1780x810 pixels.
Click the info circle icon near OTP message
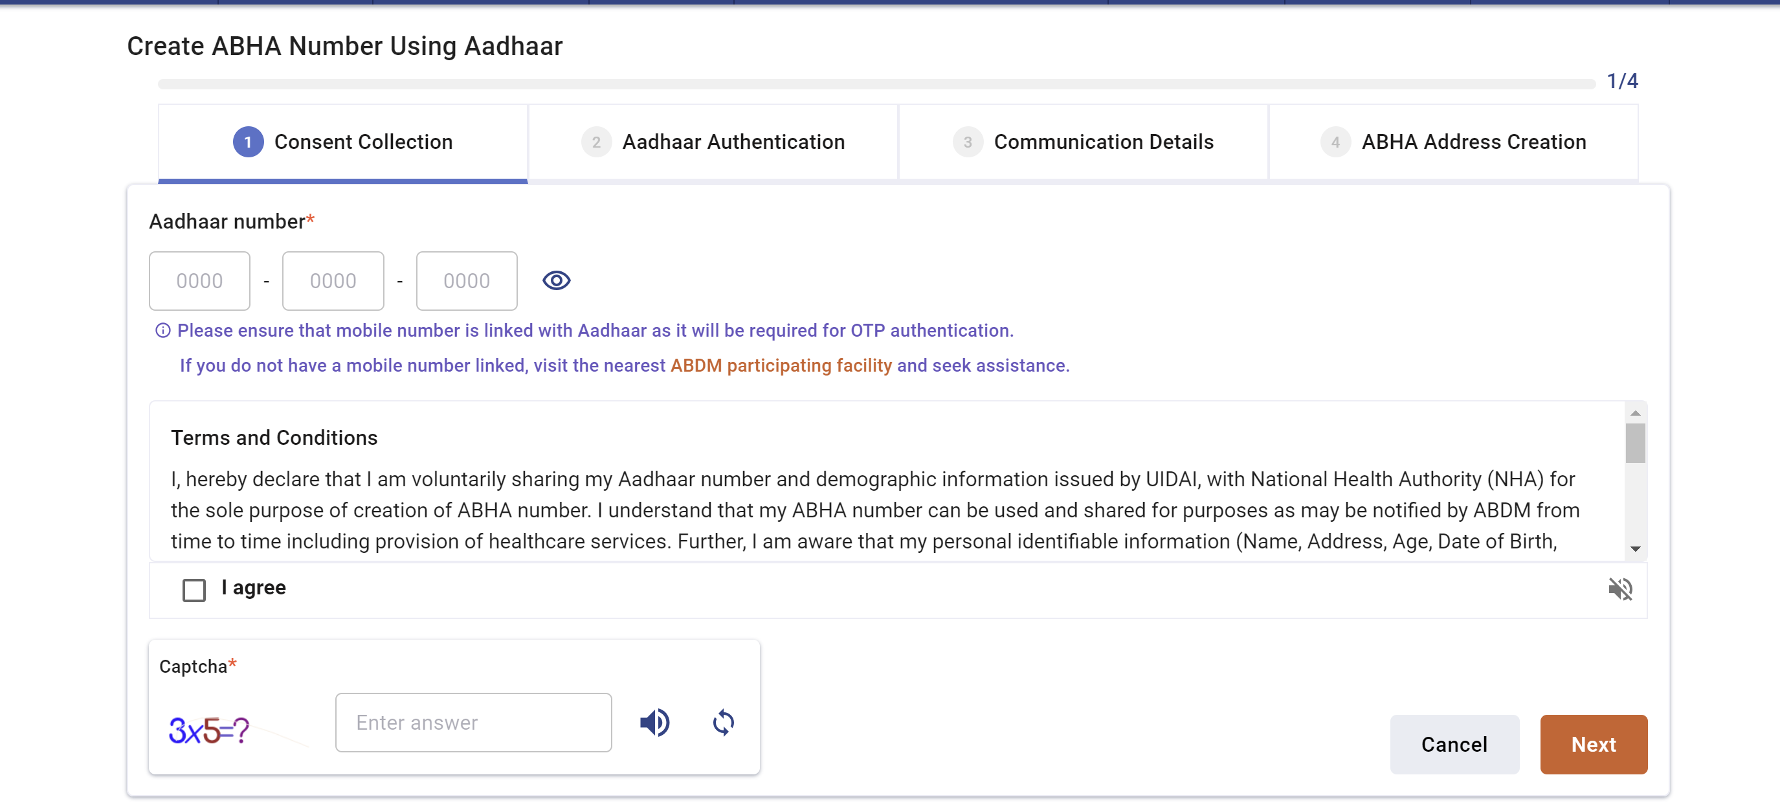point(162,330)
